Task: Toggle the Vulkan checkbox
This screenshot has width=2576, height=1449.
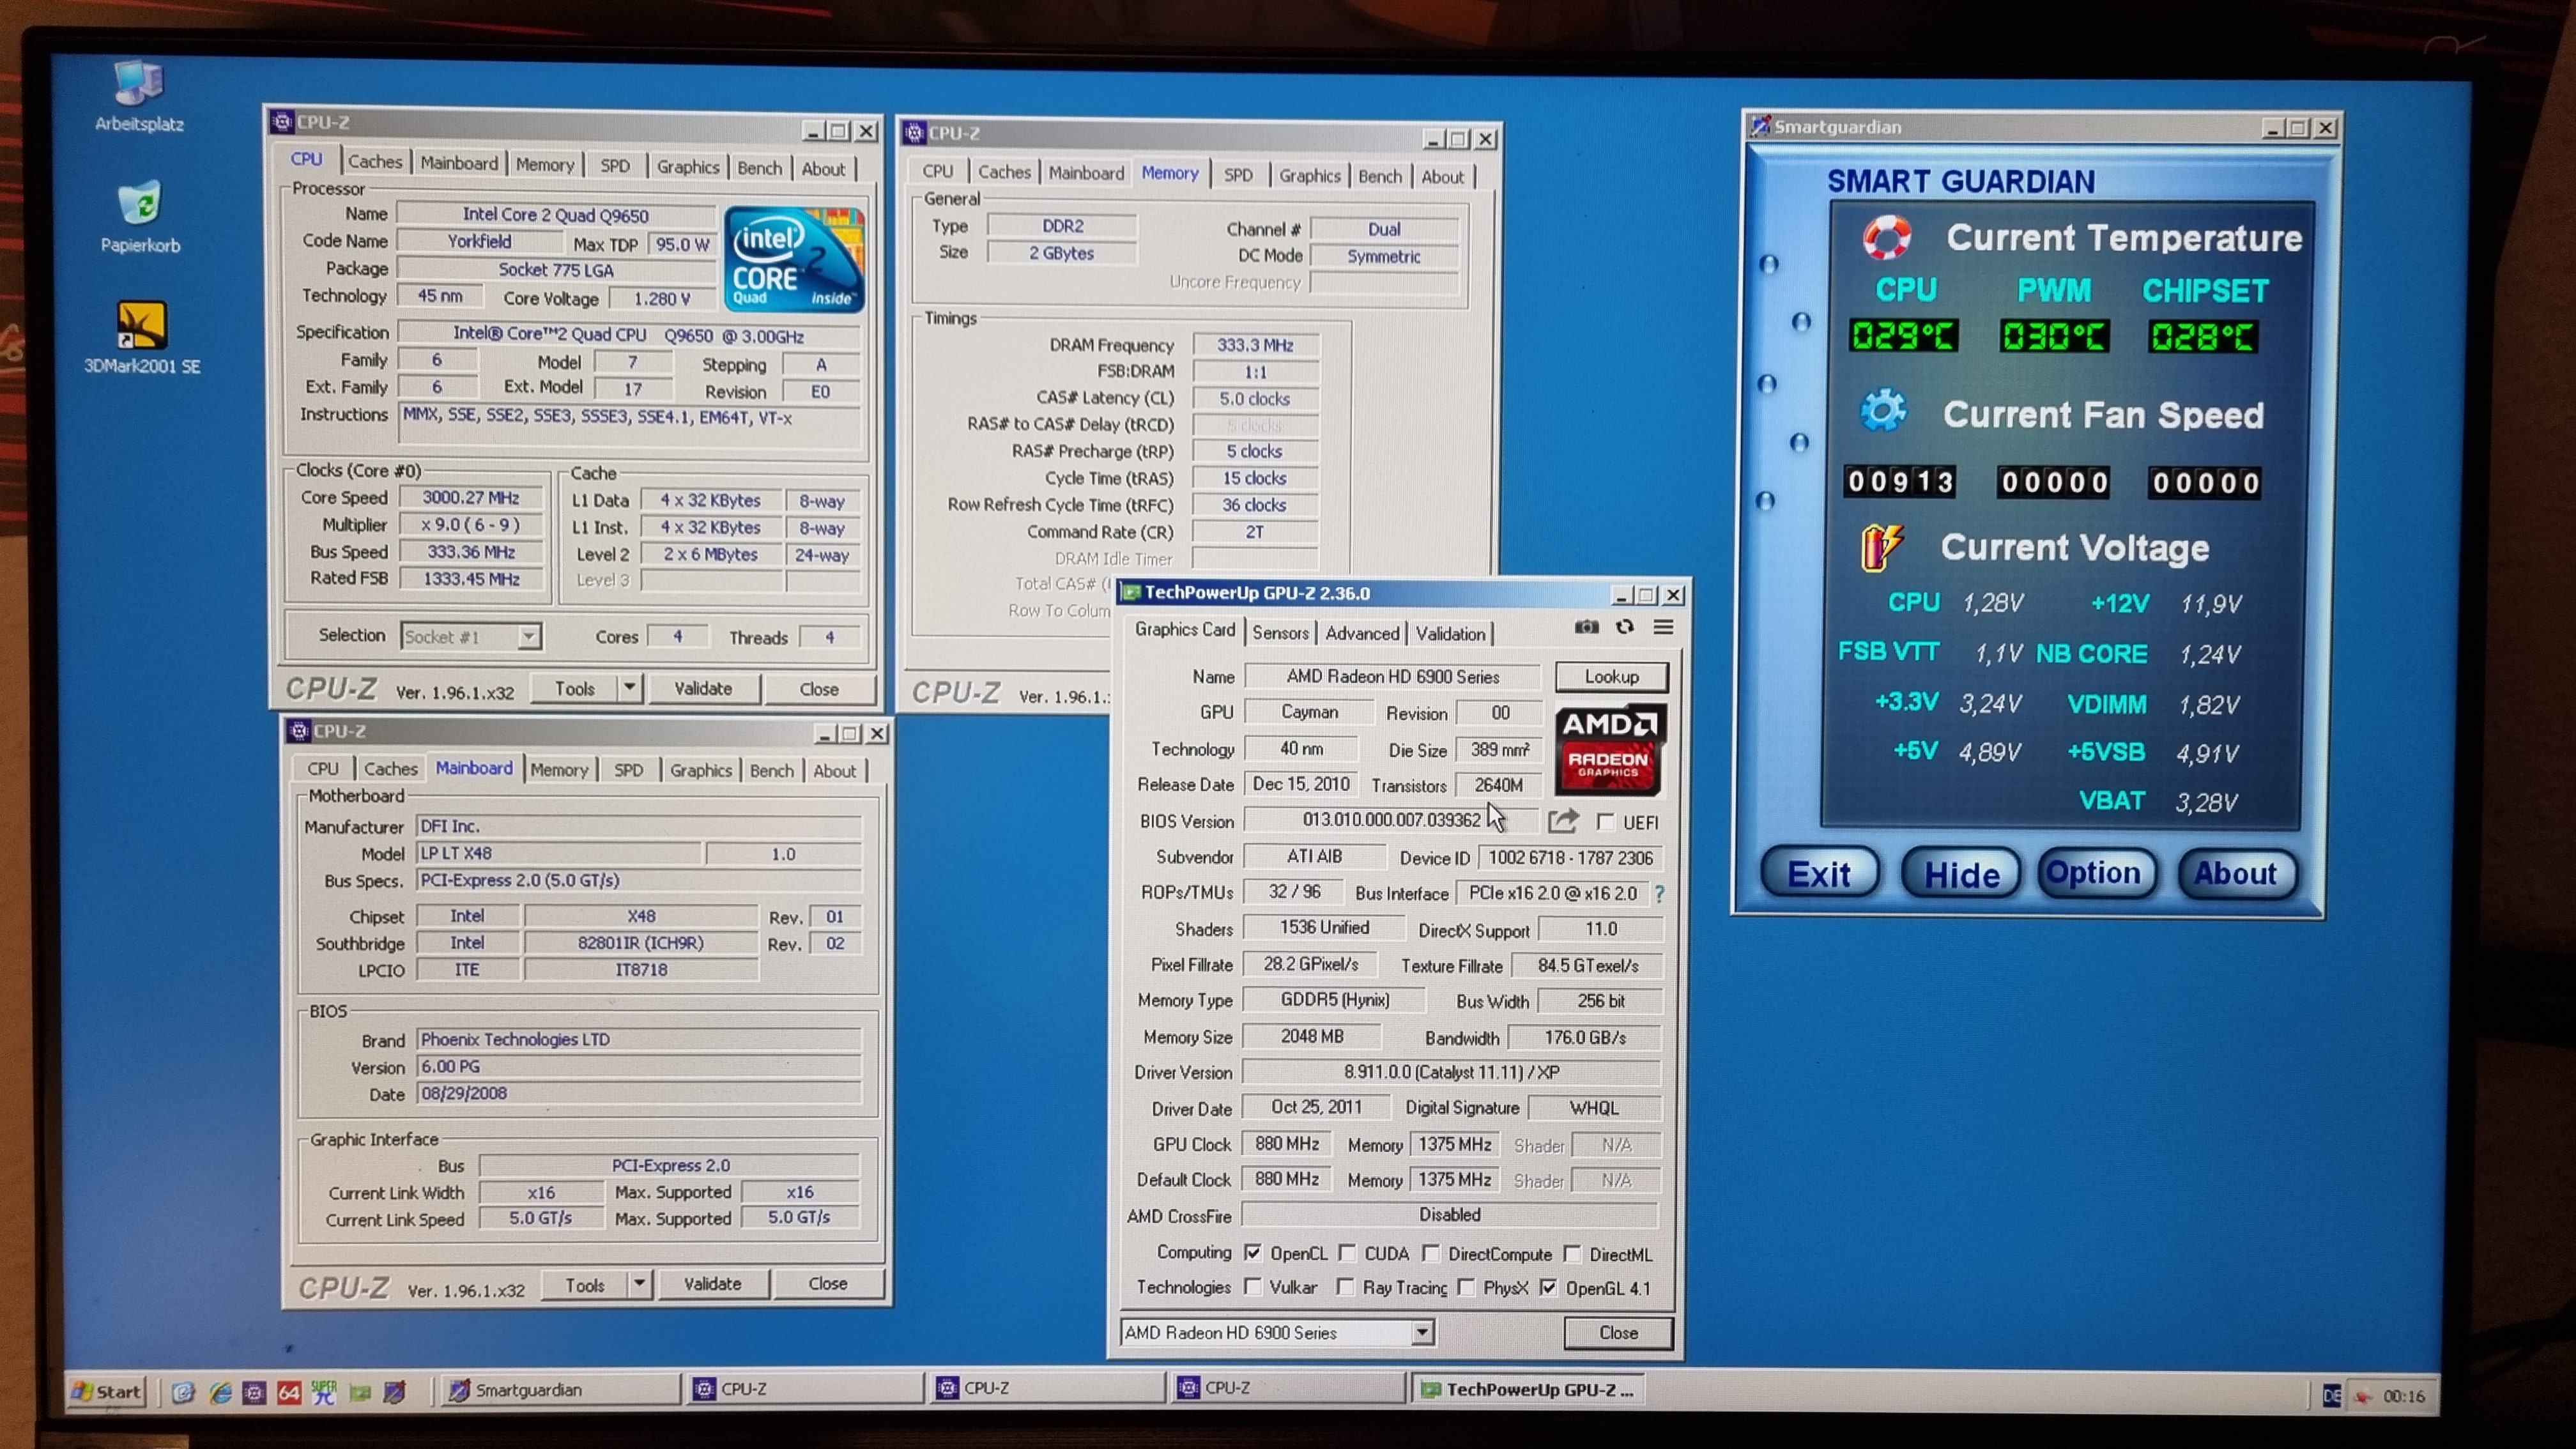Action: (x=1252, y=1286)
